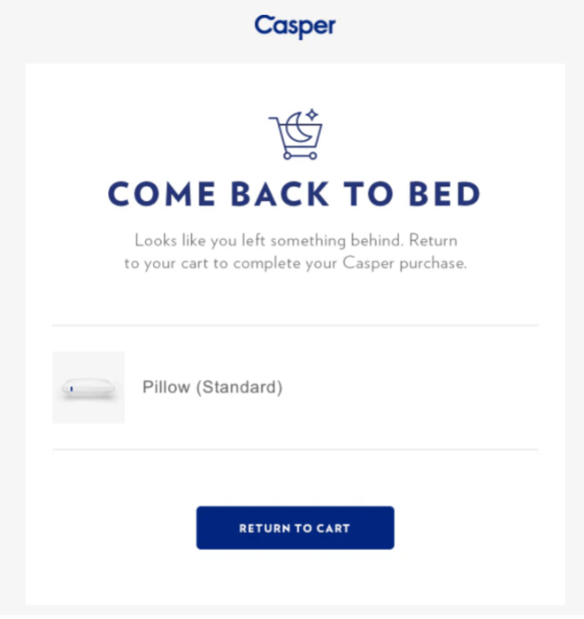Click the divider line below the pillow item
584x619 pixels.
tap(295, 449)
